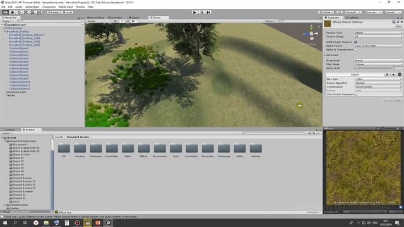
Task: Toggle the sRGB (Color Texture) checkbox
Action: tap(355, 42)
